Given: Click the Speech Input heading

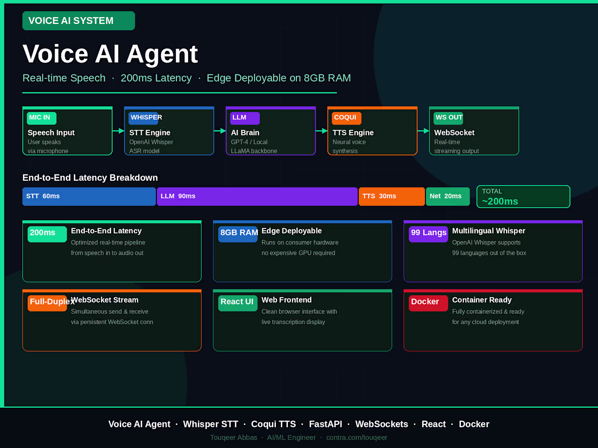Looking at the screenshot, I should [x=51, y=133].
